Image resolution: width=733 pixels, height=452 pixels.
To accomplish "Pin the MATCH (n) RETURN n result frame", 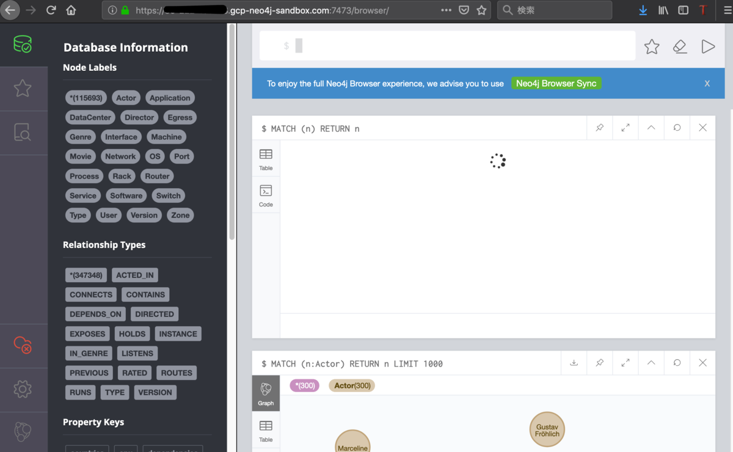I will tap(599, 128).
